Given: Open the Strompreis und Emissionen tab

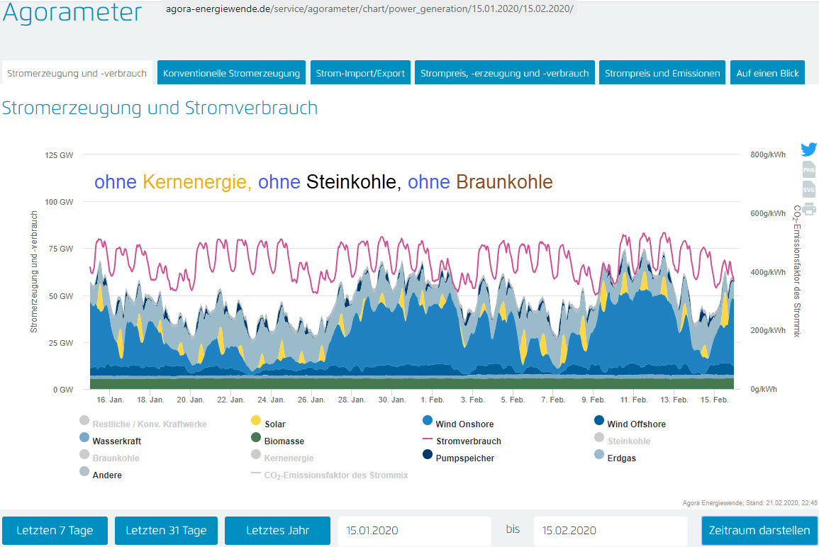Looking at the screenshot, I should (662, 73).
